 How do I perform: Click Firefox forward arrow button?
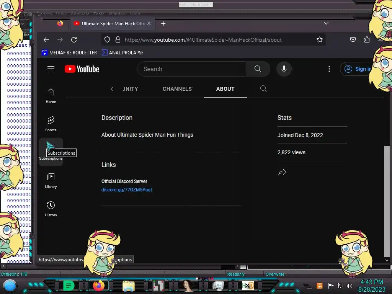point(60,40)
